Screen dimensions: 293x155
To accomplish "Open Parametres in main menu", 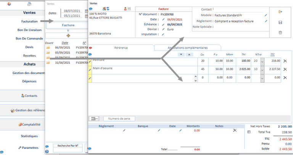I will [28, 148].
